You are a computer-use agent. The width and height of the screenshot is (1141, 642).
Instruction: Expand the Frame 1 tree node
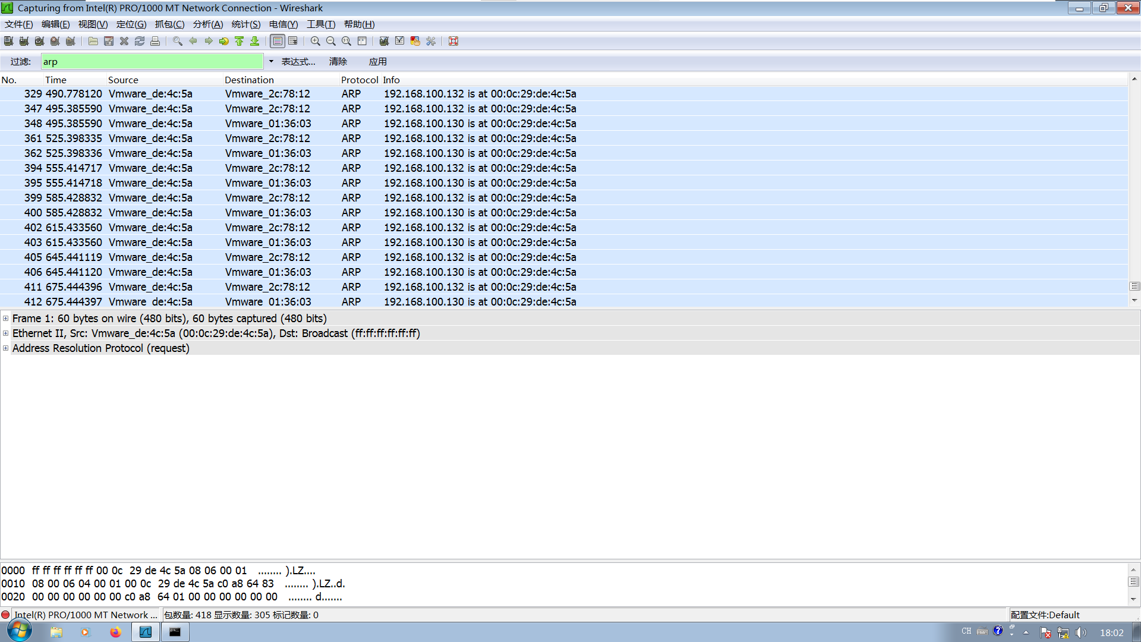tap(6, 319)
